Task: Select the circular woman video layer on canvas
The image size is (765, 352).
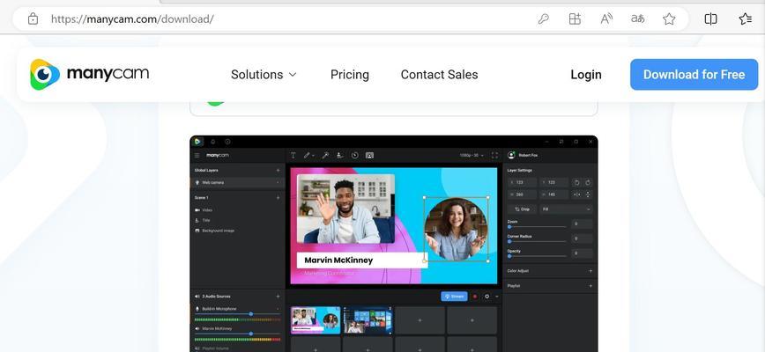Action: (456, 229)
